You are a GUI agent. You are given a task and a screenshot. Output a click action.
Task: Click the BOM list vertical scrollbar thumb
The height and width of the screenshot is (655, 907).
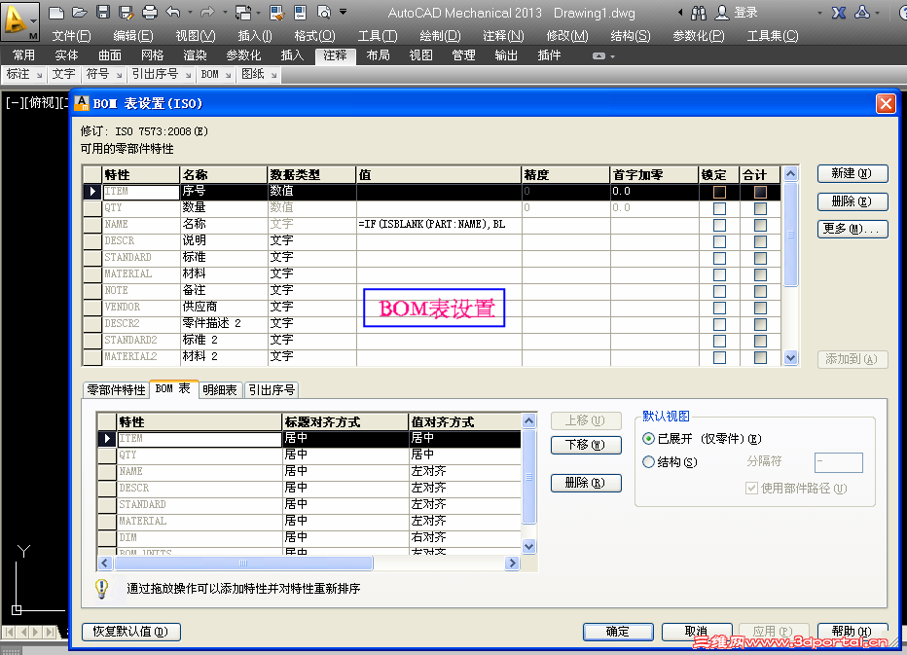(x=528, y=476)
